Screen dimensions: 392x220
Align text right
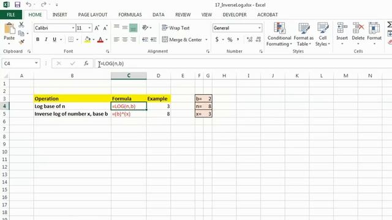(134, 39)
